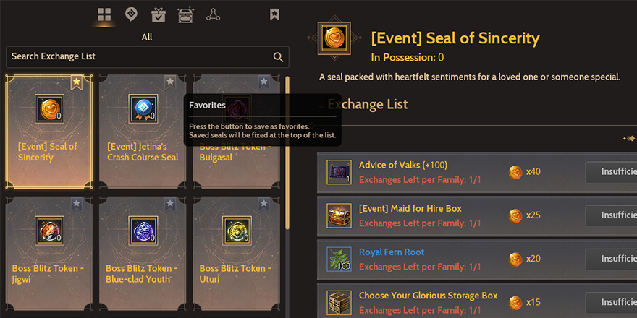Click the search magnifier icon
The image size is (637, 318).
[278, 57]
